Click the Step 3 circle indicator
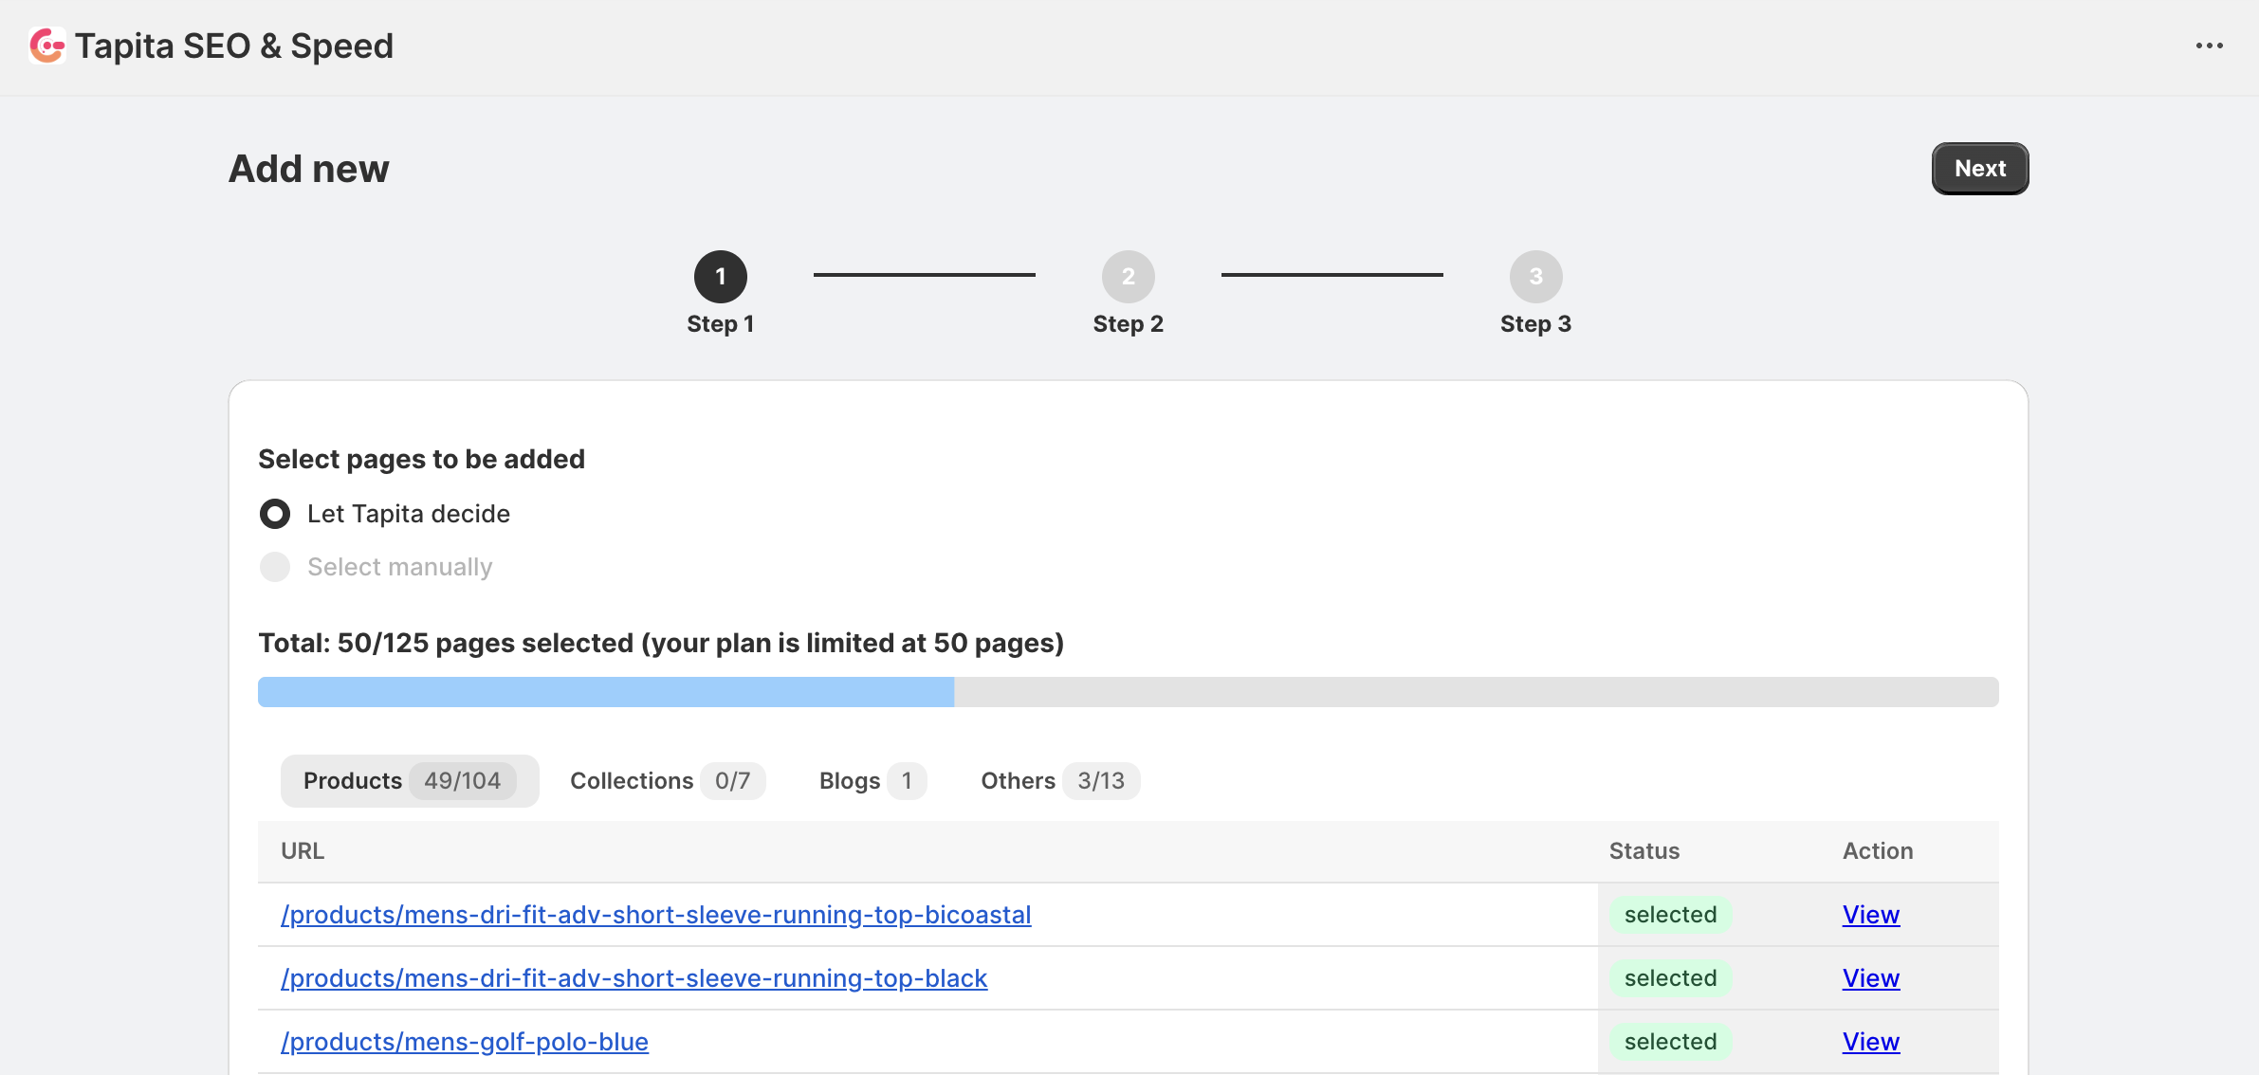 click(1535, 277)
